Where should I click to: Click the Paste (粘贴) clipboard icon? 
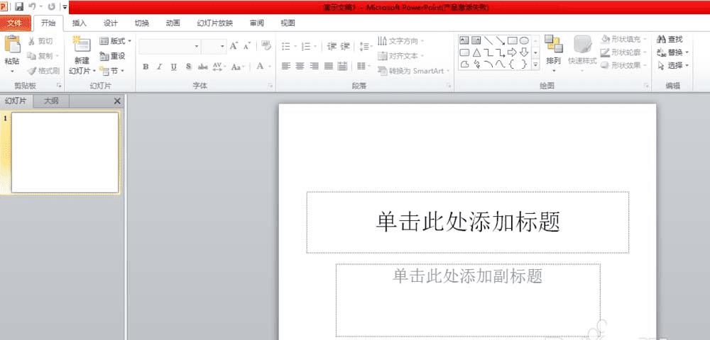(12, 45)
